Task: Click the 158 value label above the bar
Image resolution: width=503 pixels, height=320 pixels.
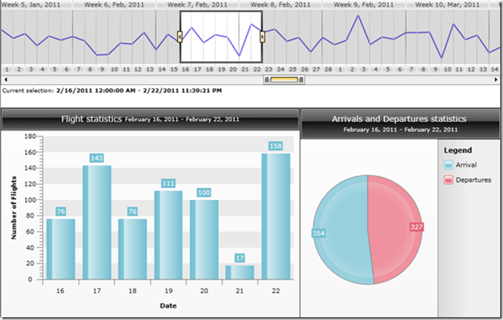Action: [276, 146]
